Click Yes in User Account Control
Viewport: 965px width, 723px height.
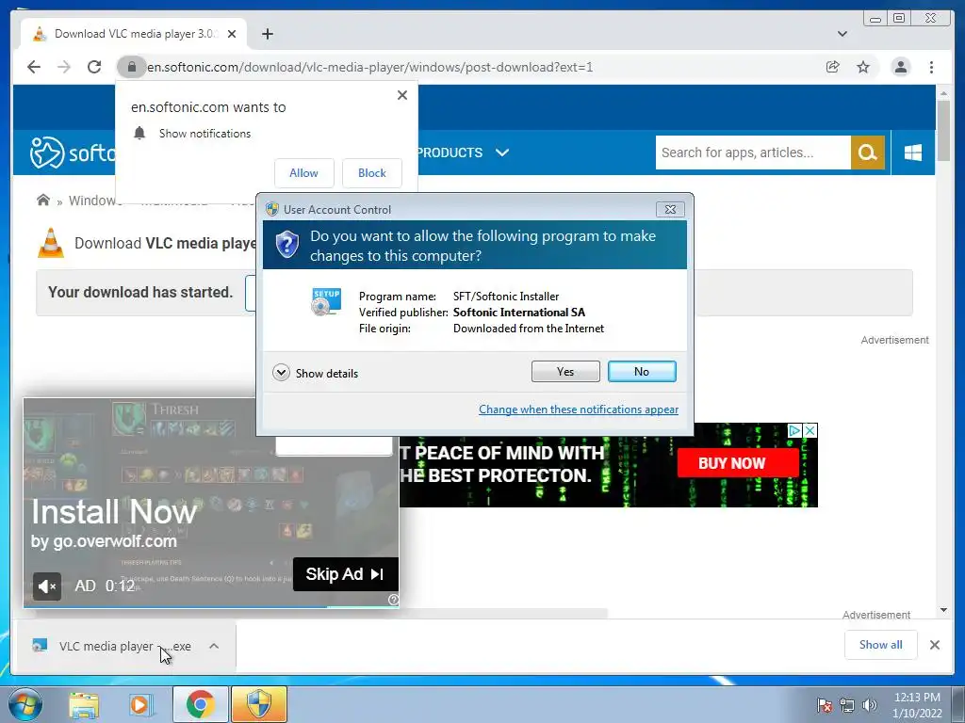[x=565, y=371]
